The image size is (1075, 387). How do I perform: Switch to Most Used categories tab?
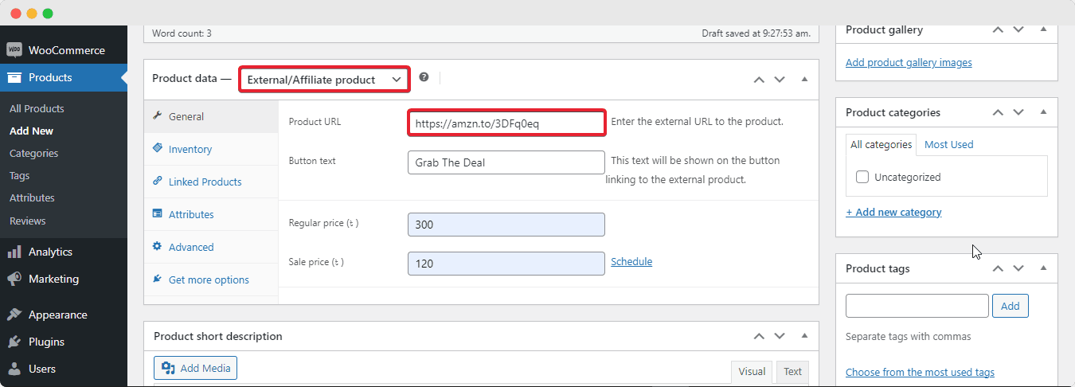tap(948, 144)
